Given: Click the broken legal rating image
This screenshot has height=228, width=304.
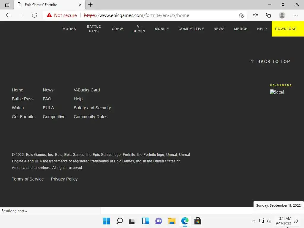Looking at the screenshot, I should (277, 92).
